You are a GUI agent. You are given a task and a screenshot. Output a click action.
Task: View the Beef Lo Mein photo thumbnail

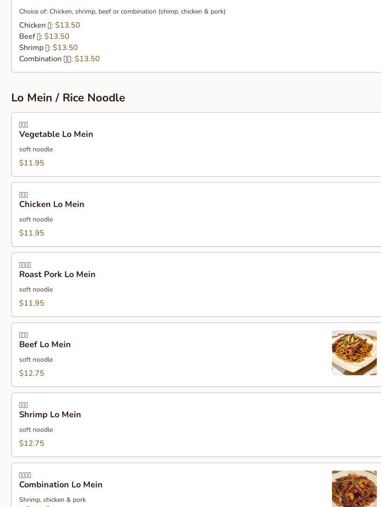pyautogui.click(x=354, y=353)
